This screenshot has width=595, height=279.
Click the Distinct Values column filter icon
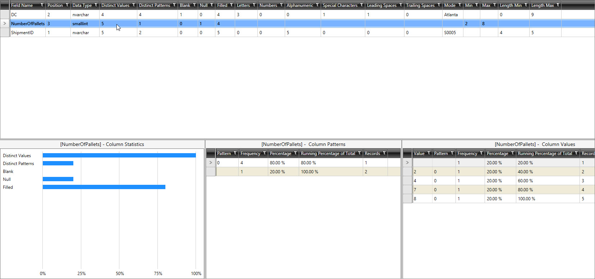click(133, 5)
